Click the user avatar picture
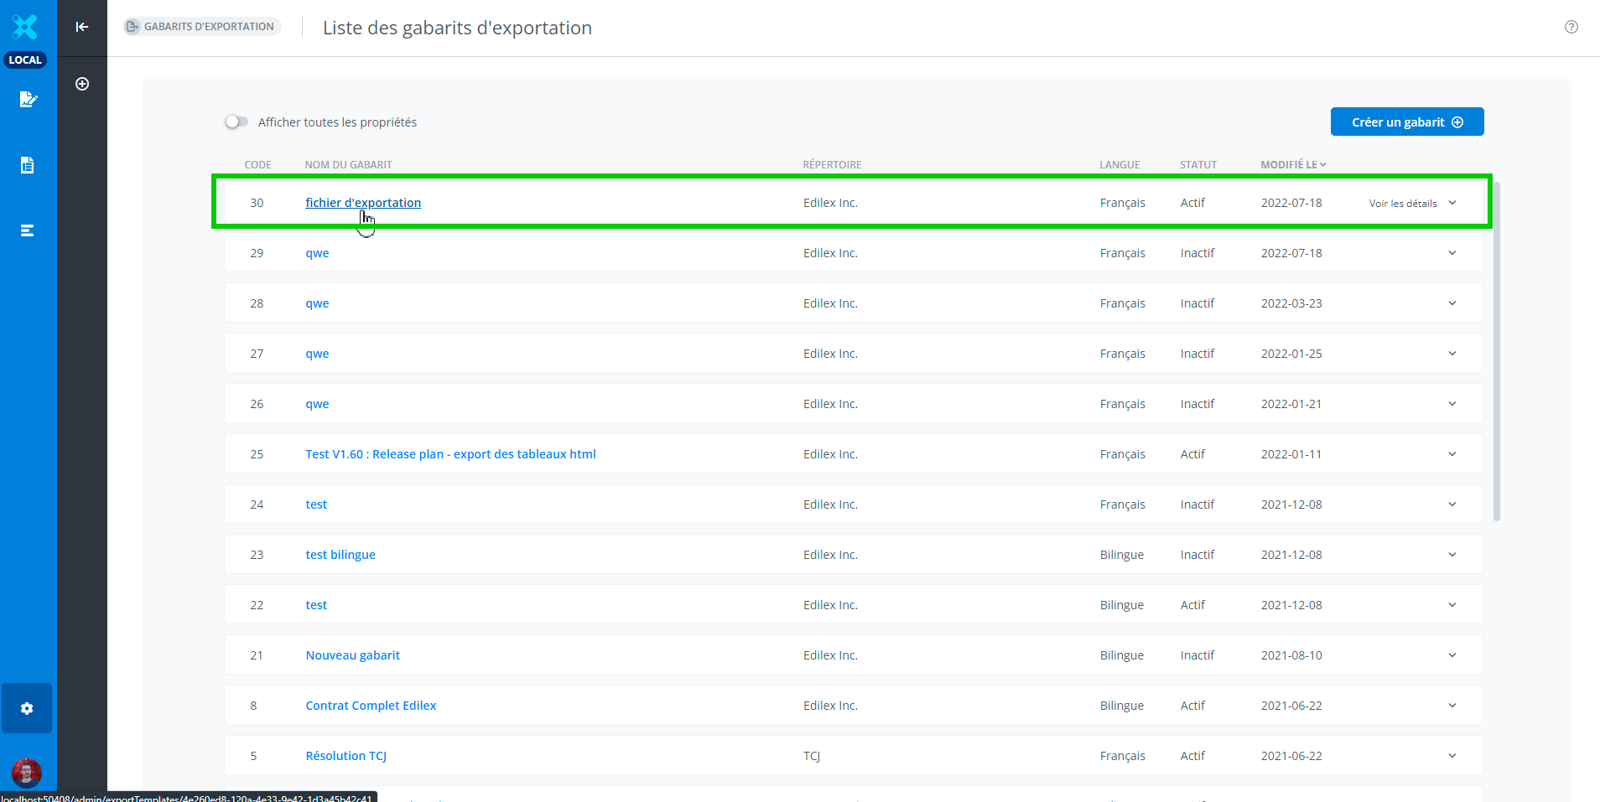Screen dimensions: 1600x802 (27, 772)
